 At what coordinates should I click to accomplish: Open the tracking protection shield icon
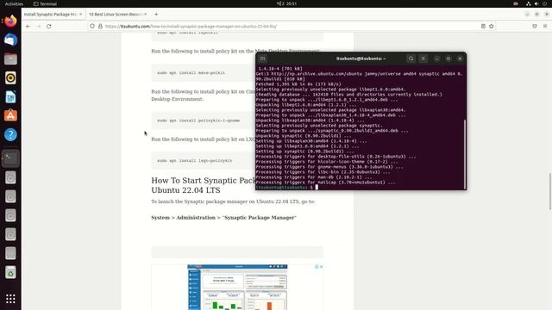[x=92, y=27]
